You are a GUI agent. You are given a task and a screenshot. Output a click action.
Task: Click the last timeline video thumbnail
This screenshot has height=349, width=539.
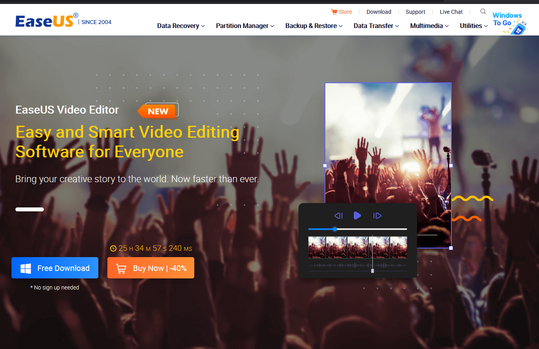pos(399,247)
